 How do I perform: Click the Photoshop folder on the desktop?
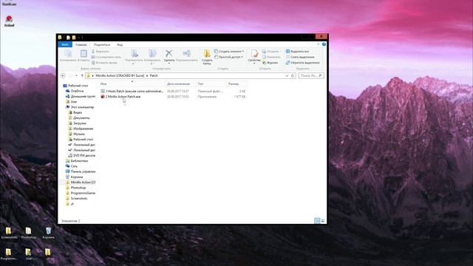pyautogui.click(x=28, y=233)
